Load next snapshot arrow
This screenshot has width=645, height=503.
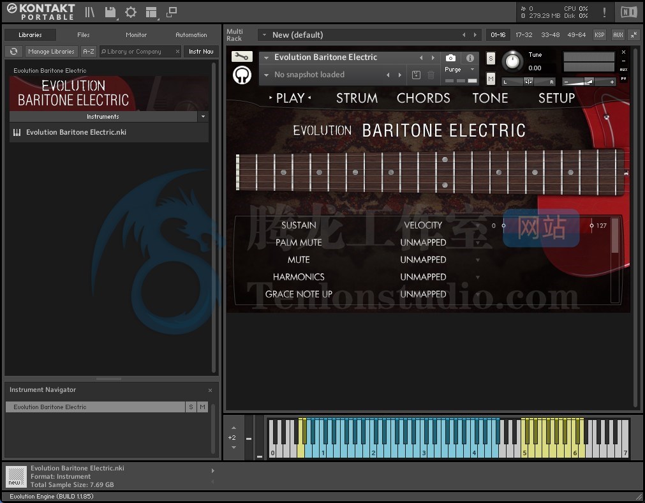click(x=399, y=75)
